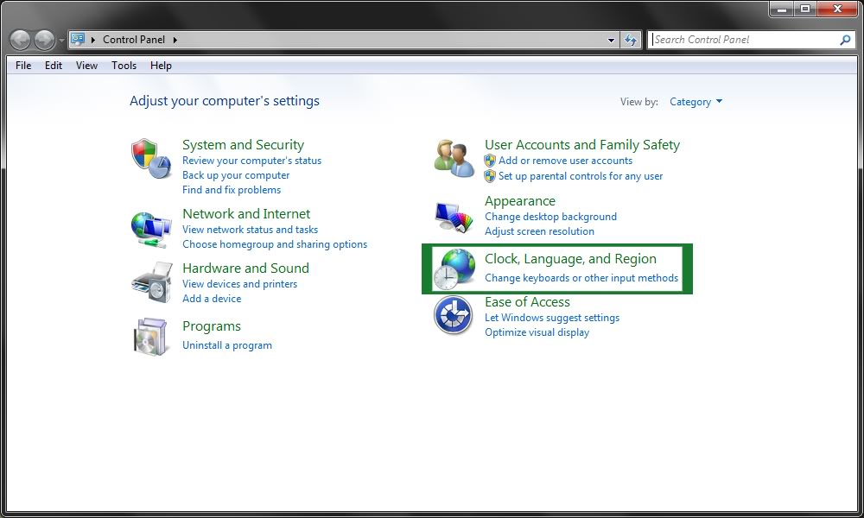Click the Appearance monitor icon

(454, 217)
